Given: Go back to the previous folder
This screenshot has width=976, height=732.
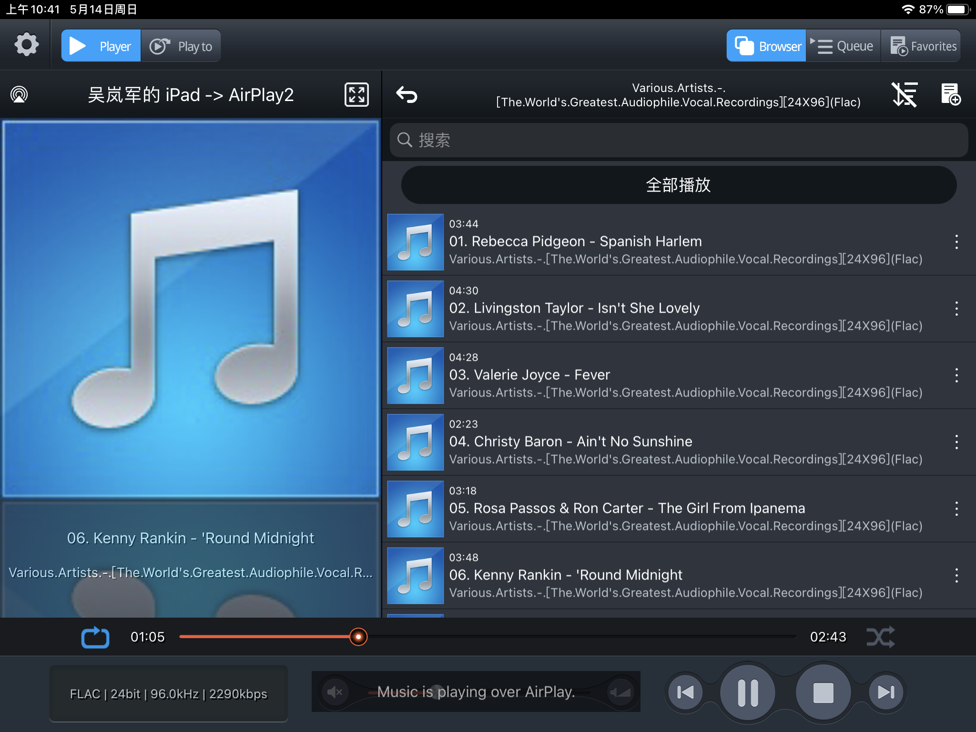Looking at the screenshot, I should point(407,94).
